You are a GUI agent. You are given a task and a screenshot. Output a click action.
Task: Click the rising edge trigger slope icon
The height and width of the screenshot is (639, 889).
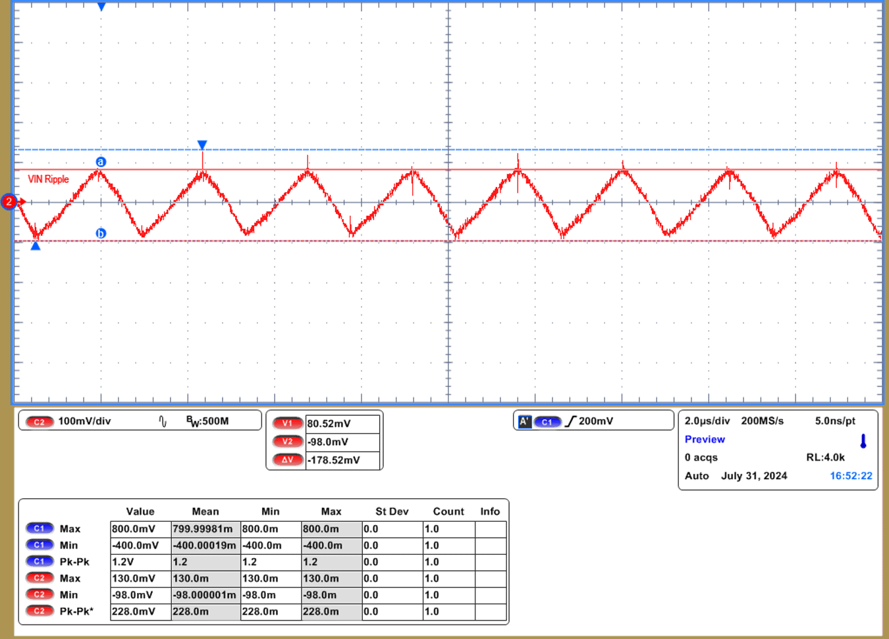click(570, 421)
